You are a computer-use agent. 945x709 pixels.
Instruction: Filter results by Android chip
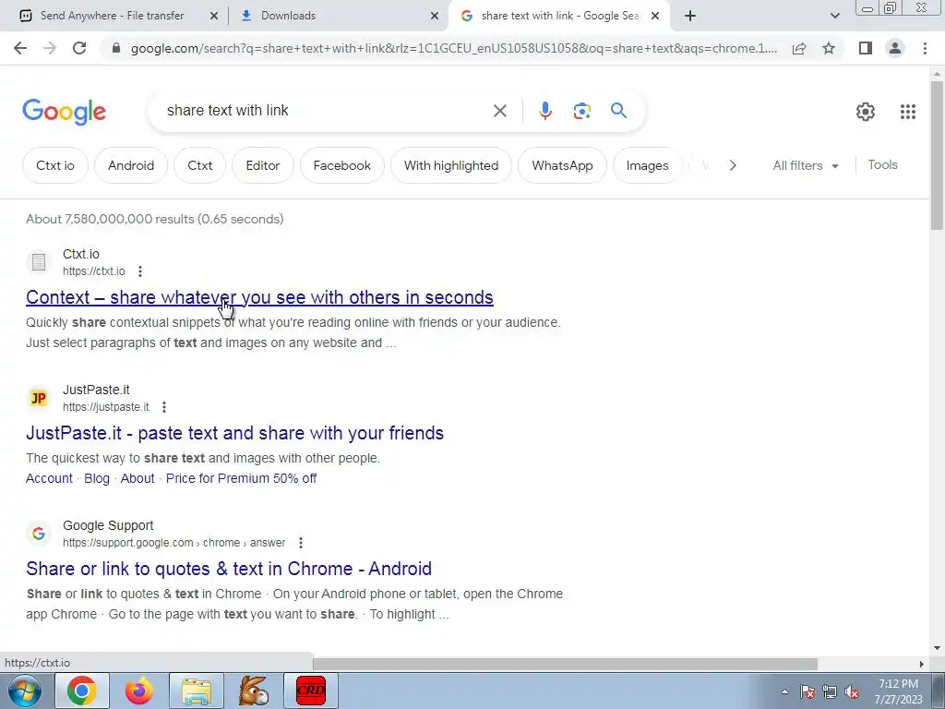131,165
